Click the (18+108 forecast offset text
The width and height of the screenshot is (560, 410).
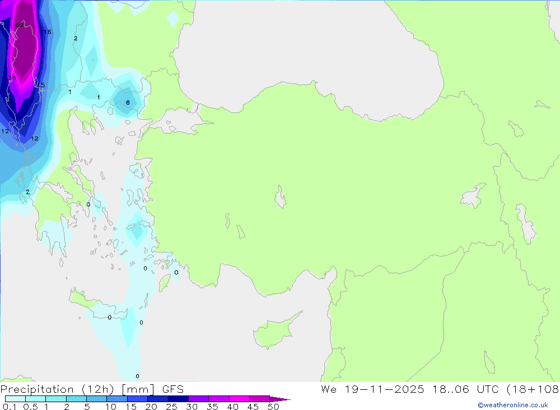click(533, 389)
